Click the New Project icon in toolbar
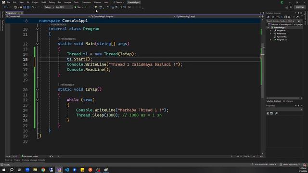Viewport: 308px width, 173px height. point(15,7)
